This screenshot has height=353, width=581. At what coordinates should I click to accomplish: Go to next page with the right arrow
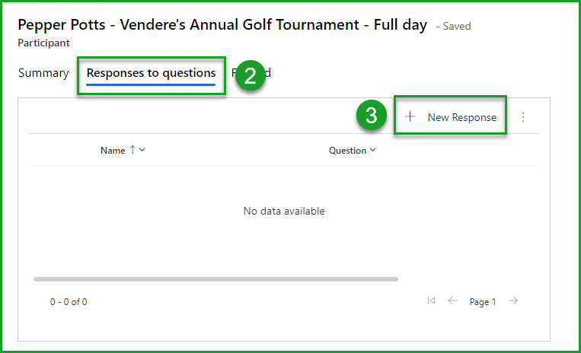513,301
